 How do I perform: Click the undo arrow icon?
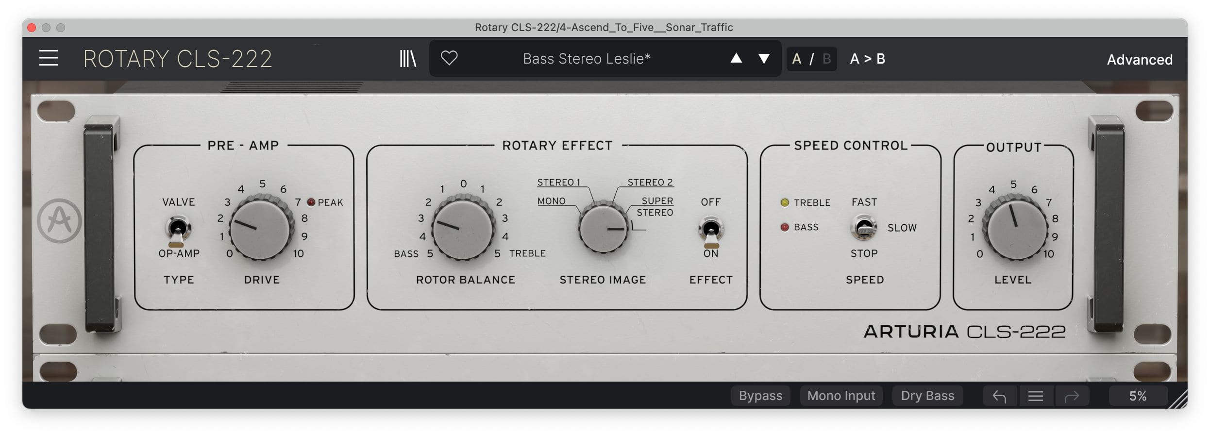[999, 397]
